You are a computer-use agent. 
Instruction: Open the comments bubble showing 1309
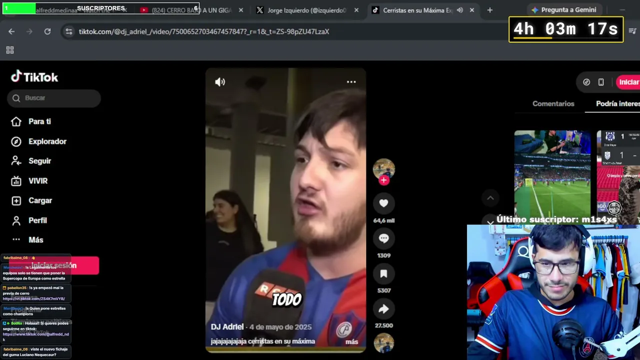click(383, 238)
